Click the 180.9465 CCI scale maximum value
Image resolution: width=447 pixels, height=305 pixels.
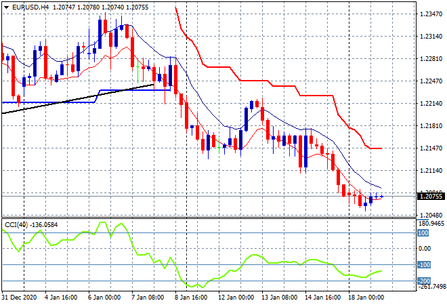(x=431, y=223)
